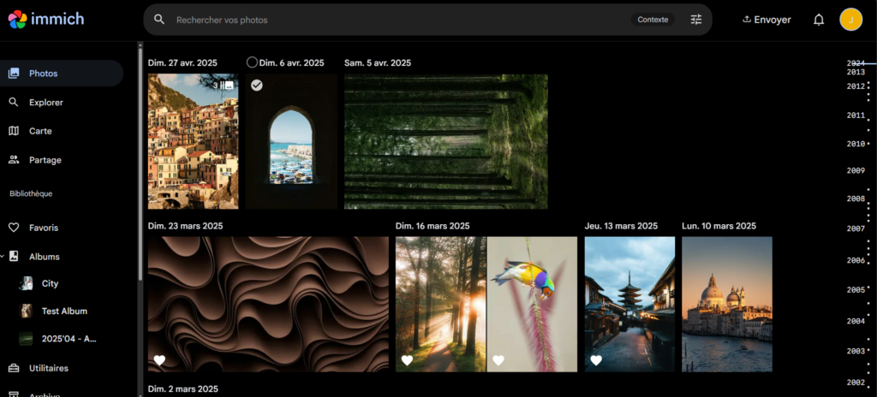Open the rotated forest trees photo
Image resolution: width=877 pixels, height=397 pixels.
(x=445, y=141)
